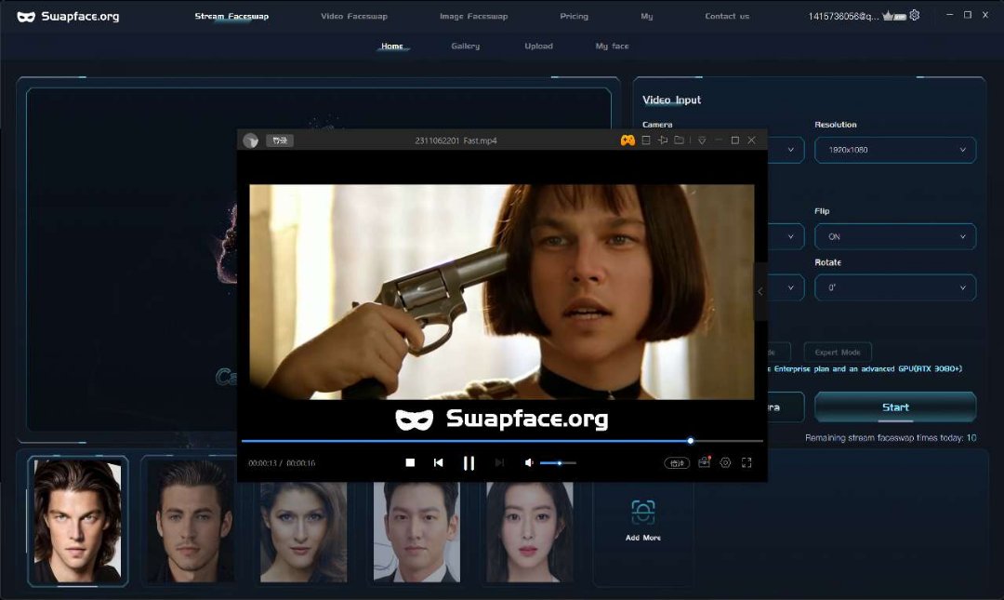Enter fullscreen mode in the video player
The width and height of the screenshot is (1004, 600).
pos(746,462)
